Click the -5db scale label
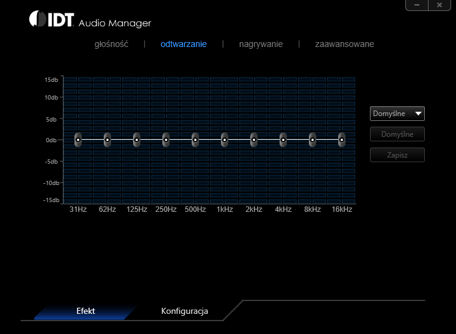The width and height of the screenshot is (456, 334). pos(51,161)
